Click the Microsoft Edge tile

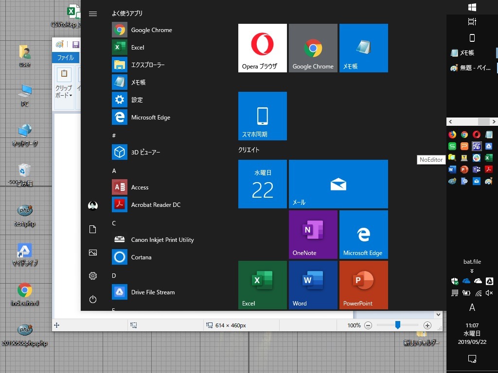(364, 235)
